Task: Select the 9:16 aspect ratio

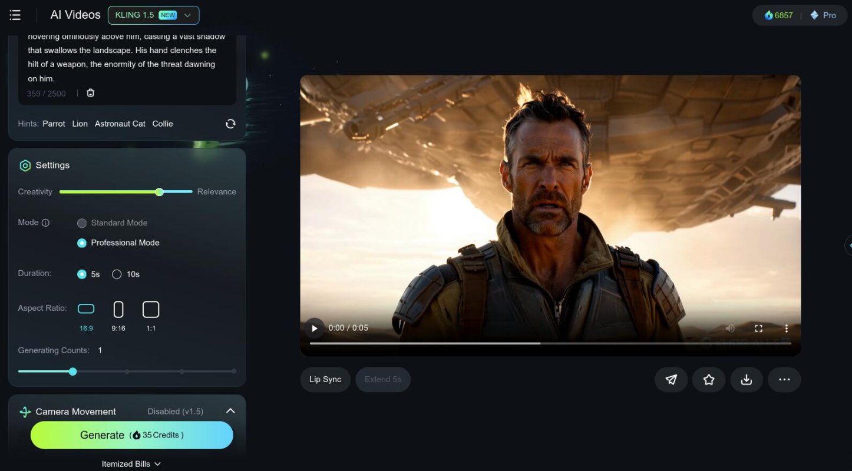Action: pyautogui.click(x=118, y=316)
